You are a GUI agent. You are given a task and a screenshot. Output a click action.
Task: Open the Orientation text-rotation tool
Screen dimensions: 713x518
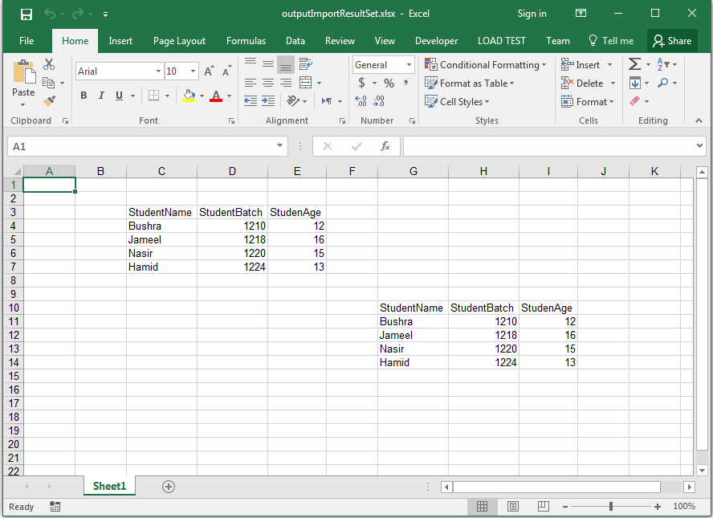coord(293,101)
